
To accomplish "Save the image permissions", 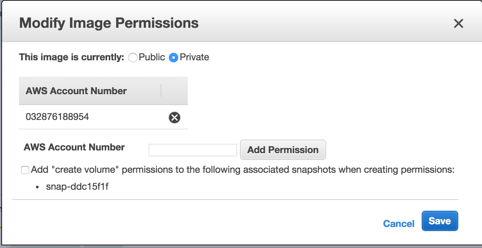I will tap(440, 221).
